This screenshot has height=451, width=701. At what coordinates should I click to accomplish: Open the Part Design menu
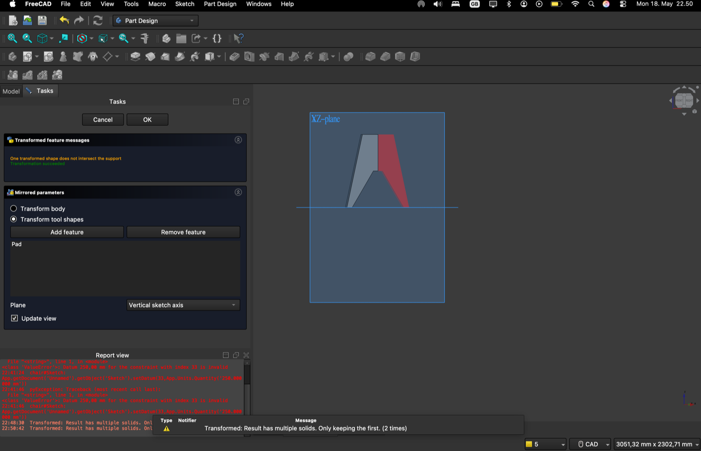(x=220, y=4)
